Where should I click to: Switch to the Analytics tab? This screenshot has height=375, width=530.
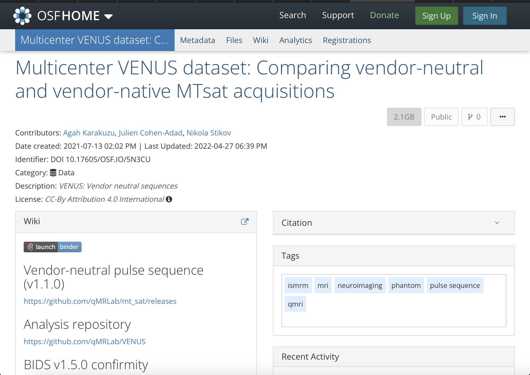point(296,40)
